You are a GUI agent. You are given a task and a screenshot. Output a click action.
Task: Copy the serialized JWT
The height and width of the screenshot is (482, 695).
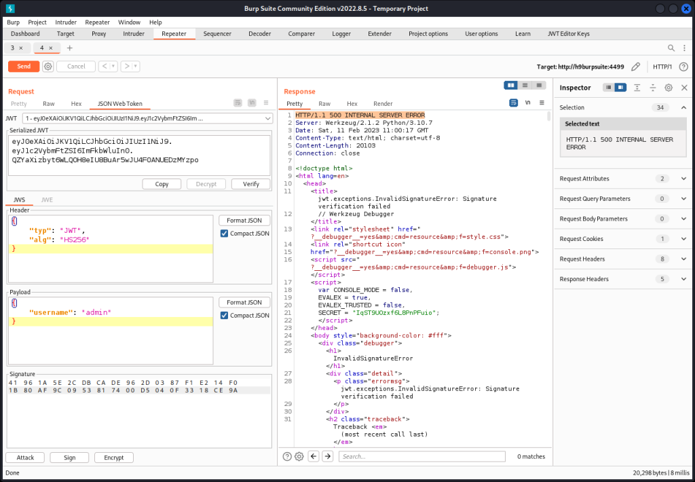162,184
